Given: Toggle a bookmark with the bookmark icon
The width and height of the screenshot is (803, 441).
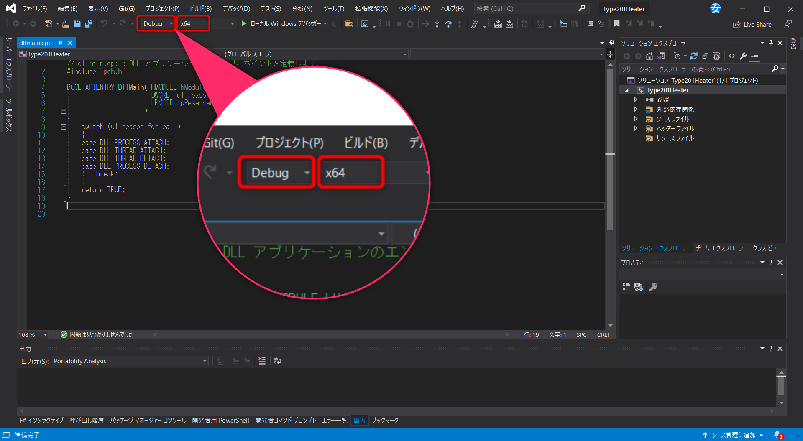Looking at the screenshot, I should (616, 24).
